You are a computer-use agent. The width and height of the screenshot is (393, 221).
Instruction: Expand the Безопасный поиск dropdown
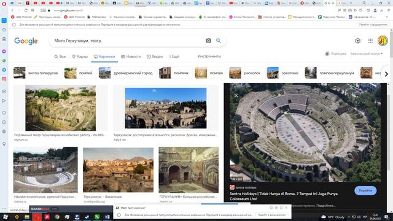367,53
